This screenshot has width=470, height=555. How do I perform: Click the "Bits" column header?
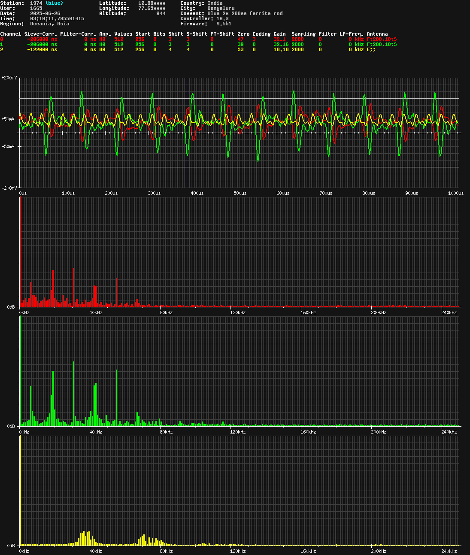[x=159, y=34]
